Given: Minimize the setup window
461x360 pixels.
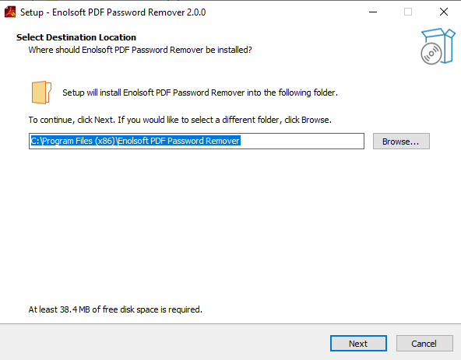Looking at the screenshot, I should pyautogui.click(x=373, y=12).
